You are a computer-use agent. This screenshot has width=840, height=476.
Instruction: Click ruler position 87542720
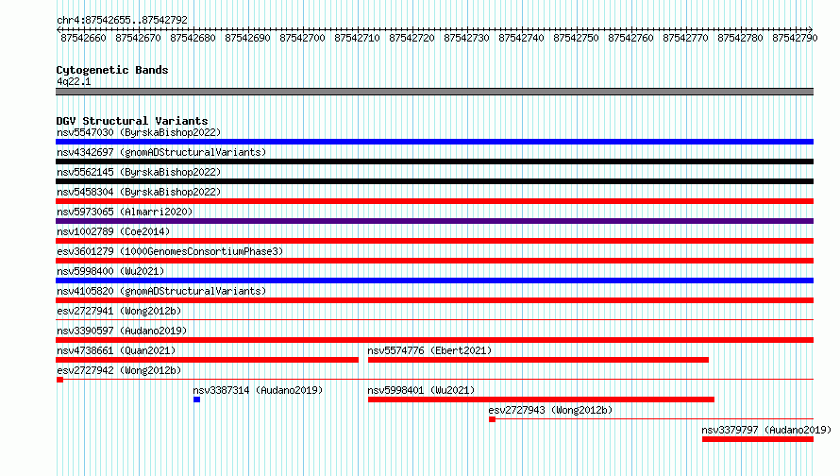click(x=412, y=38)
